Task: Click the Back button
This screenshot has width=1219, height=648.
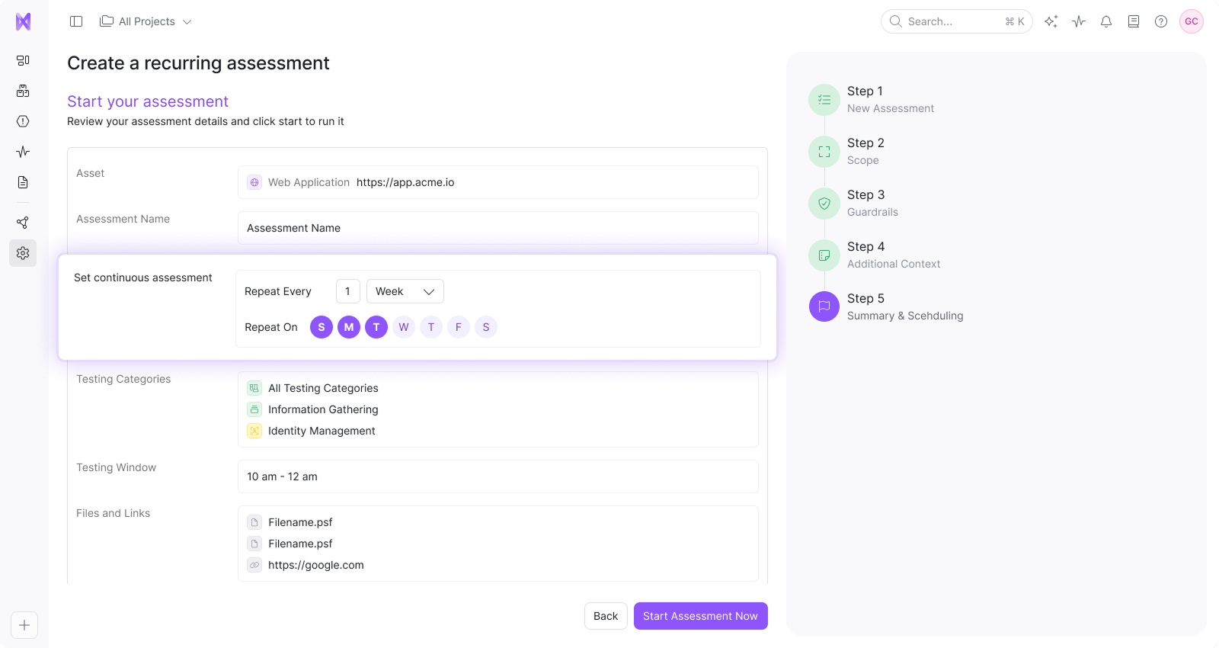Action: click(606, 616)
